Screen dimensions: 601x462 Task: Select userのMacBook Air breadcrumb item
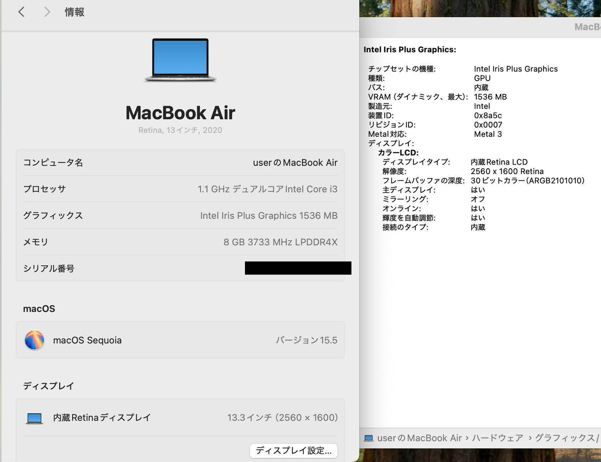[420, 437]
